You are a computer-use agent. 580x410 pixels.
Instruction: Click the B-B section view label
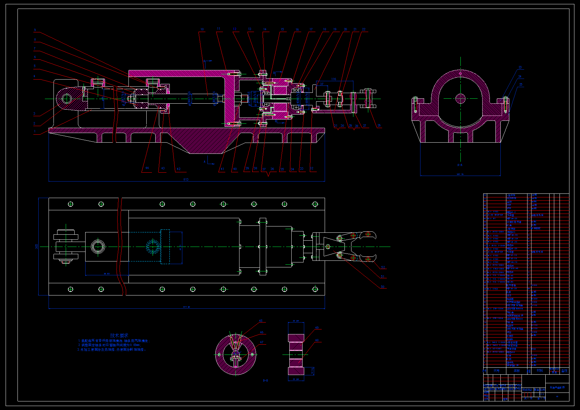pyautogui.click(x=266, y=381)
